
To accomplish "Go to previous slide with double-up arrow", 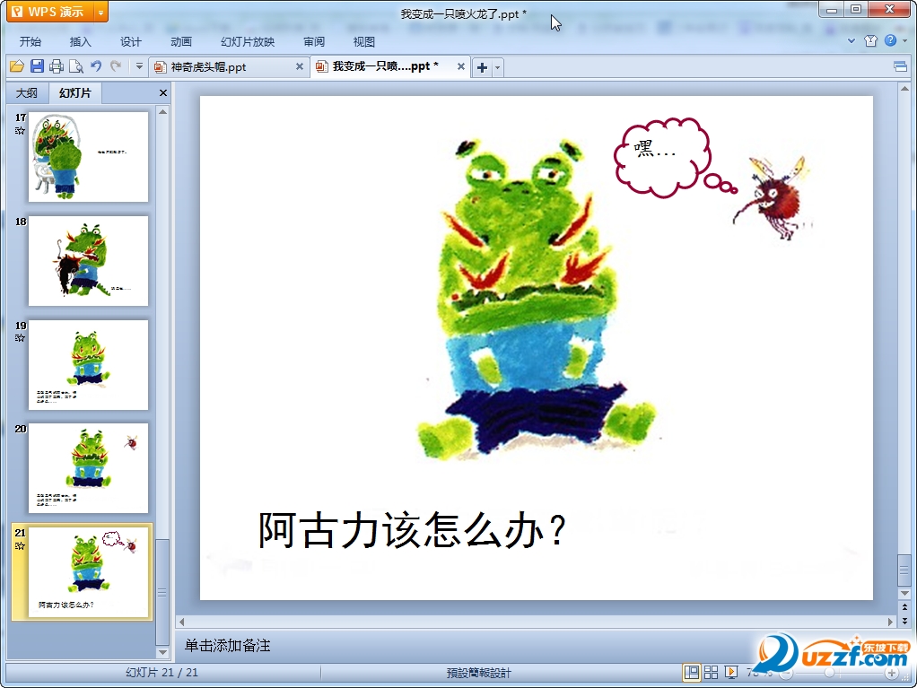I will click(x=904, y=607).
